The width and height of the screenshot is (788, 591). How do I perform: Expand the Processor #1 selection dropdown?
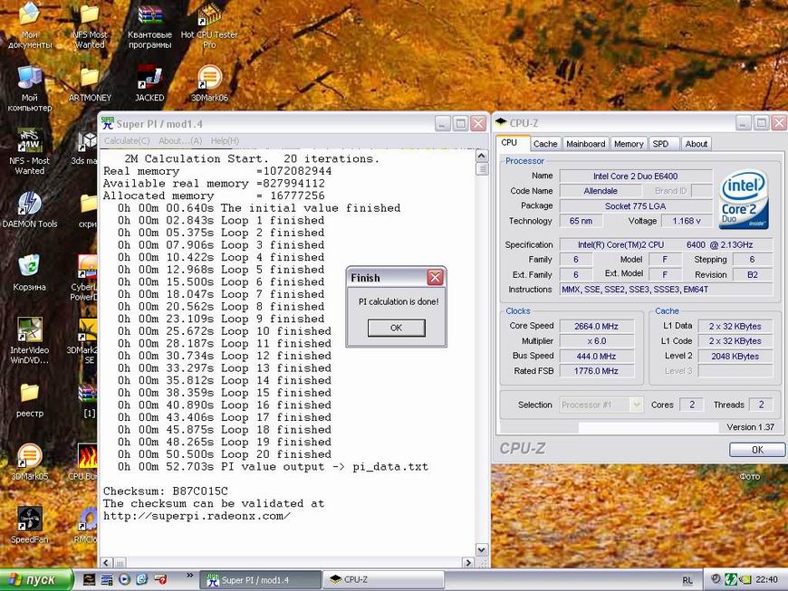click(636, 405)
